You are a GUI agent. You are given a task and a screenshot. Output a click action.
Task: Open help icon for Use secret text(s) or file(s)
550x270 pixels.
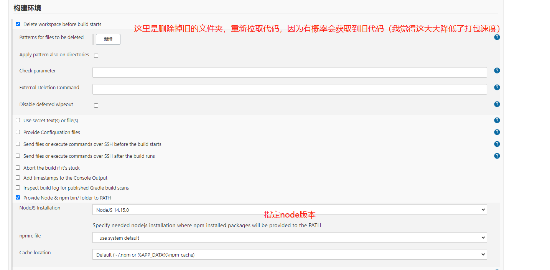coord(497,120)
